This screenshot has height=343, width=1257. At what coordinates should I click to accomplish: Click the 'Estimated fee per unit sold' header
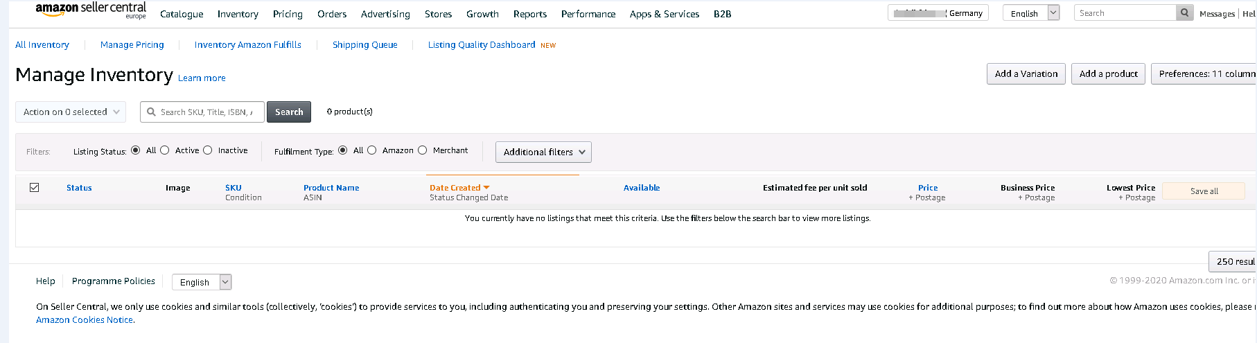815,188
